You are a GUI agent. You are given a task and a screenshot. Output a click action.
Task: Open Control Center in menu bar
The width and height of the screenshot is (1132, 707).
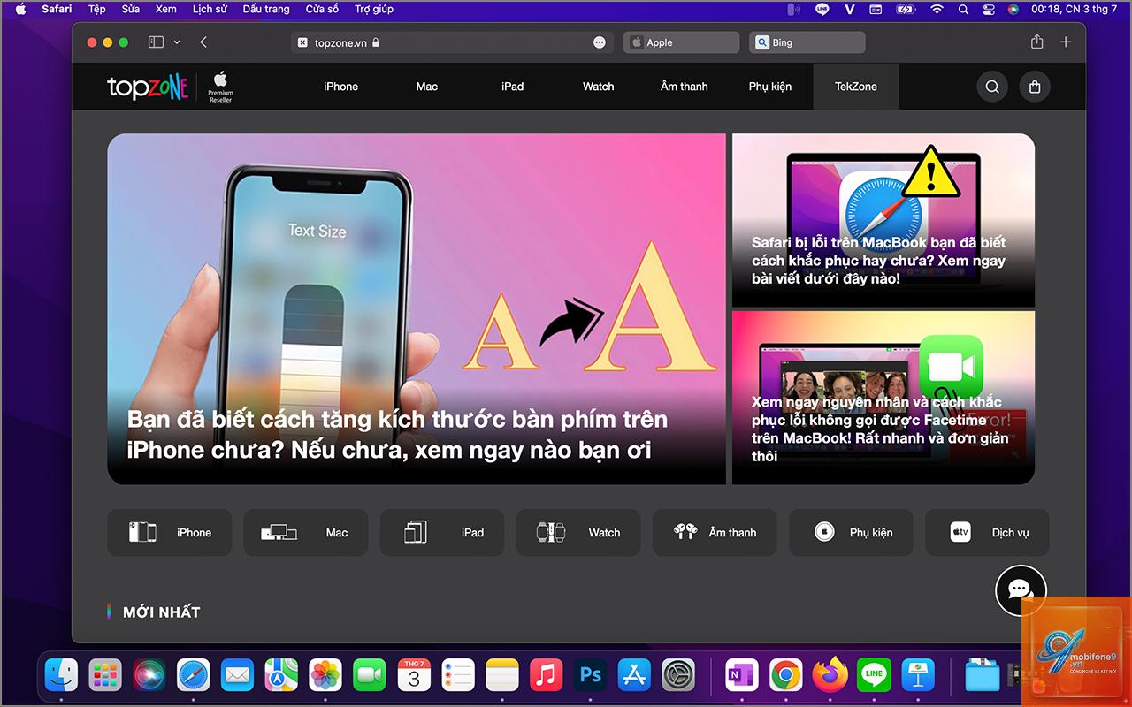click(989, 9)
